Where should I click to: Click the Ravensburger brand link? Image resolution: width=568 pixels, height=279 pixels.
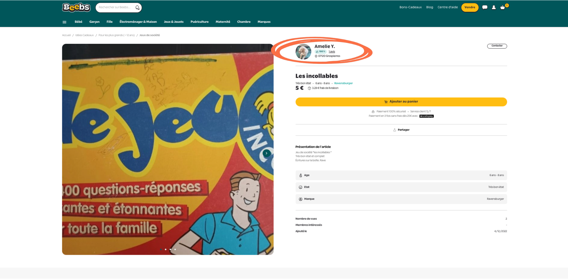(343, 83)
